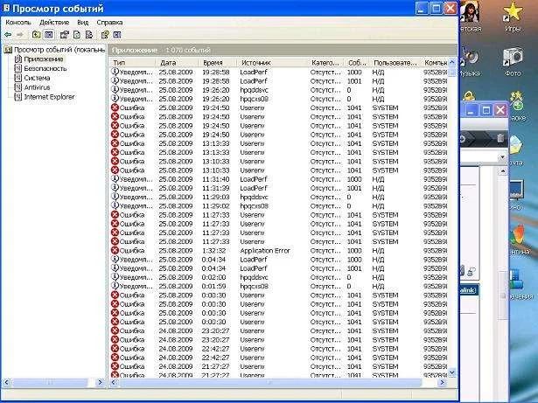Screen dimensions: 538x403
Task: Open the Действие menu
Action: pos(54,23)
